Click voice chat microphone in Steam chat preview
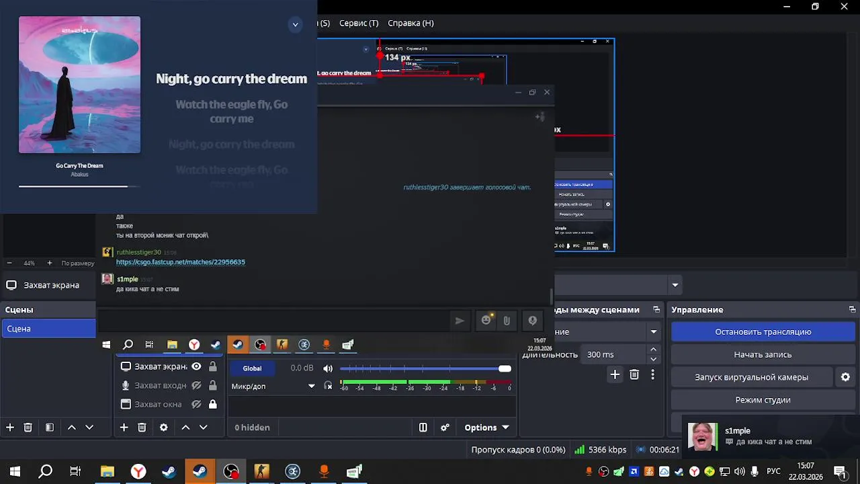Viewport: 860px width, 484px height. point(532,321)
